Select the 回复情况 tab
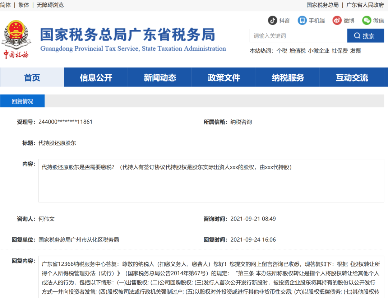The width and height of the screenshot is (388, 298). point(22,101)
